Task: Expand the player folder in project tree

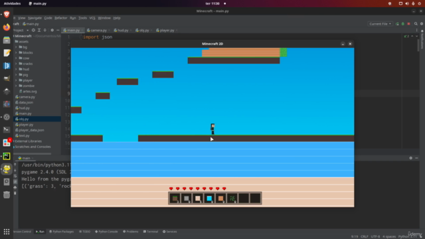Action: tap(16, 80)
